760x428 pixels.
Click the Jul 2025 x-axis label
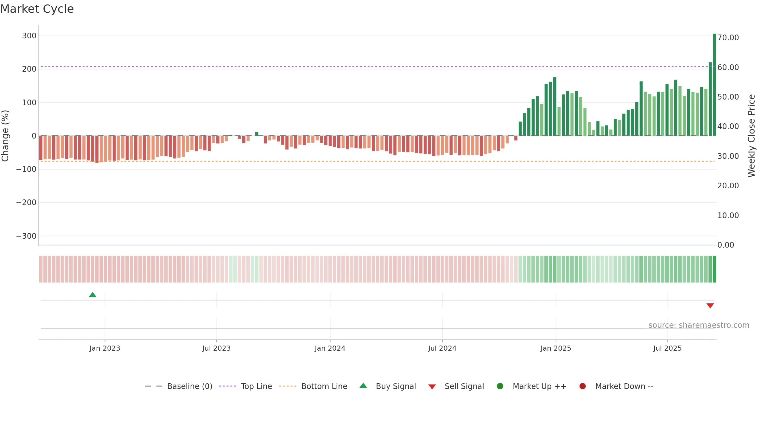(668, 348)
